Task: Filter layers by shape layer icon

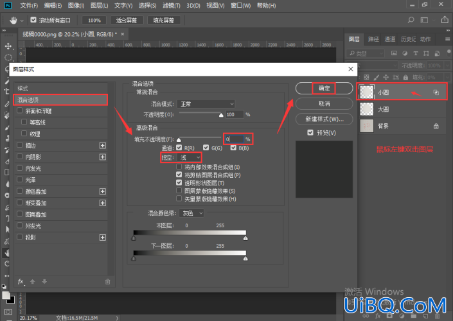Action: [426, 53]
